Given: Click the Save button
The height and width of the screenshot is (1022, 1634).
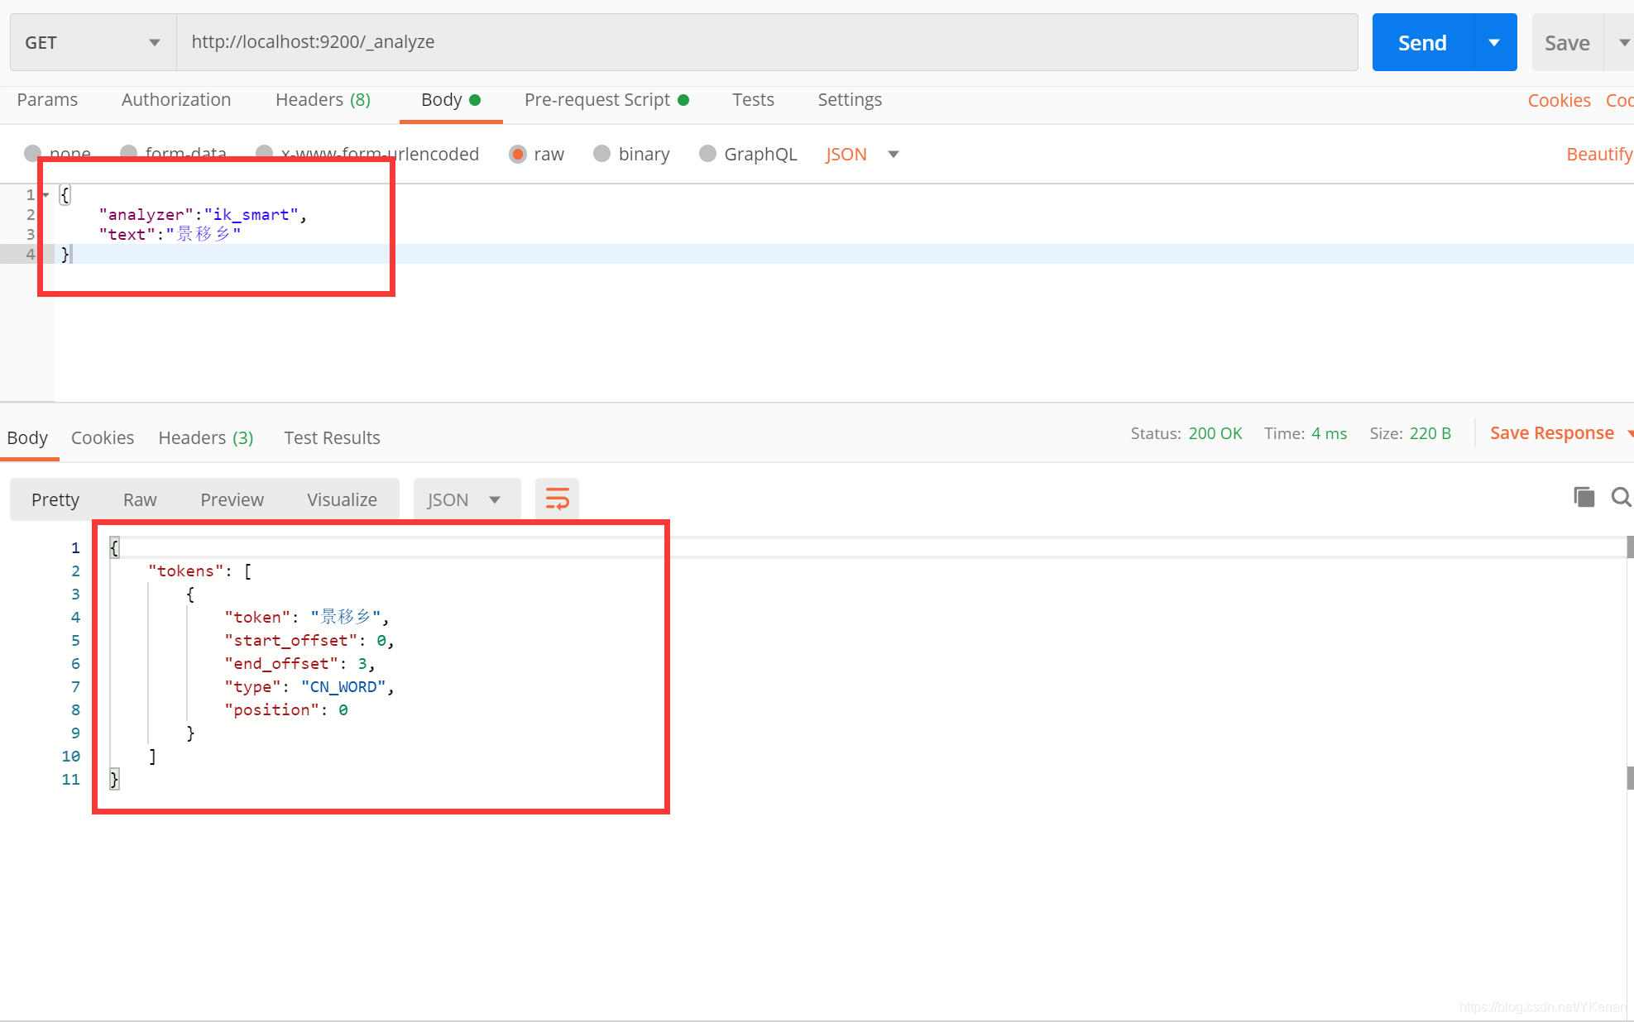Looking at the screenshot, I should pyautogui.click(x=1567, y=42).
